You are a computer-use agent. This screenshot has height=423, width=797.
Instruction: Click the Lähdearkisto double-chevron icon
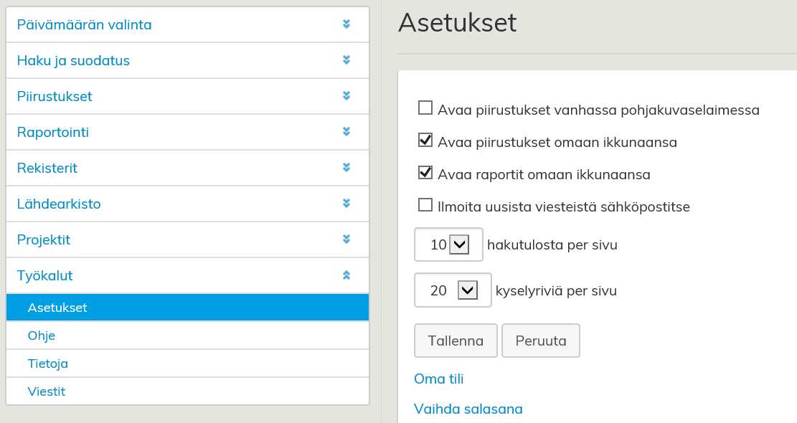(346, 204)
